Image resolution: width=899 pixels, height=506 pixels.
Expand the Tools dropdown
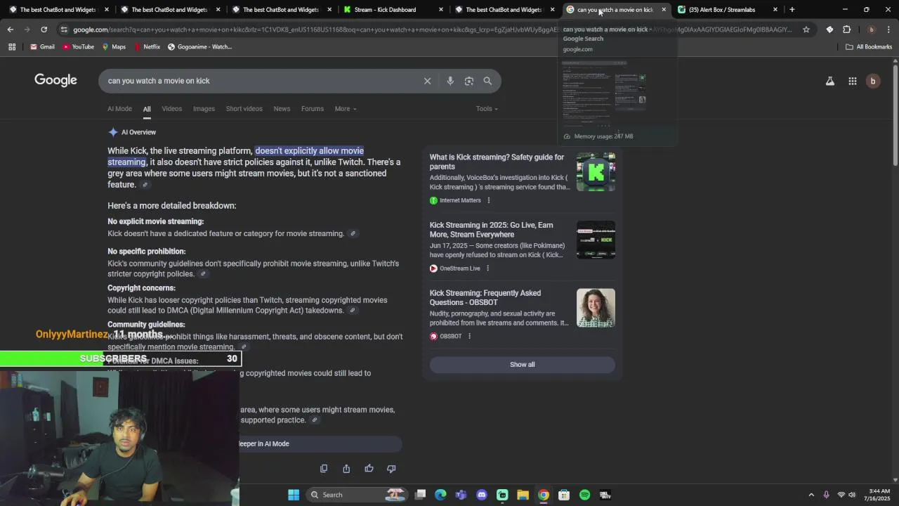(487, 109)
